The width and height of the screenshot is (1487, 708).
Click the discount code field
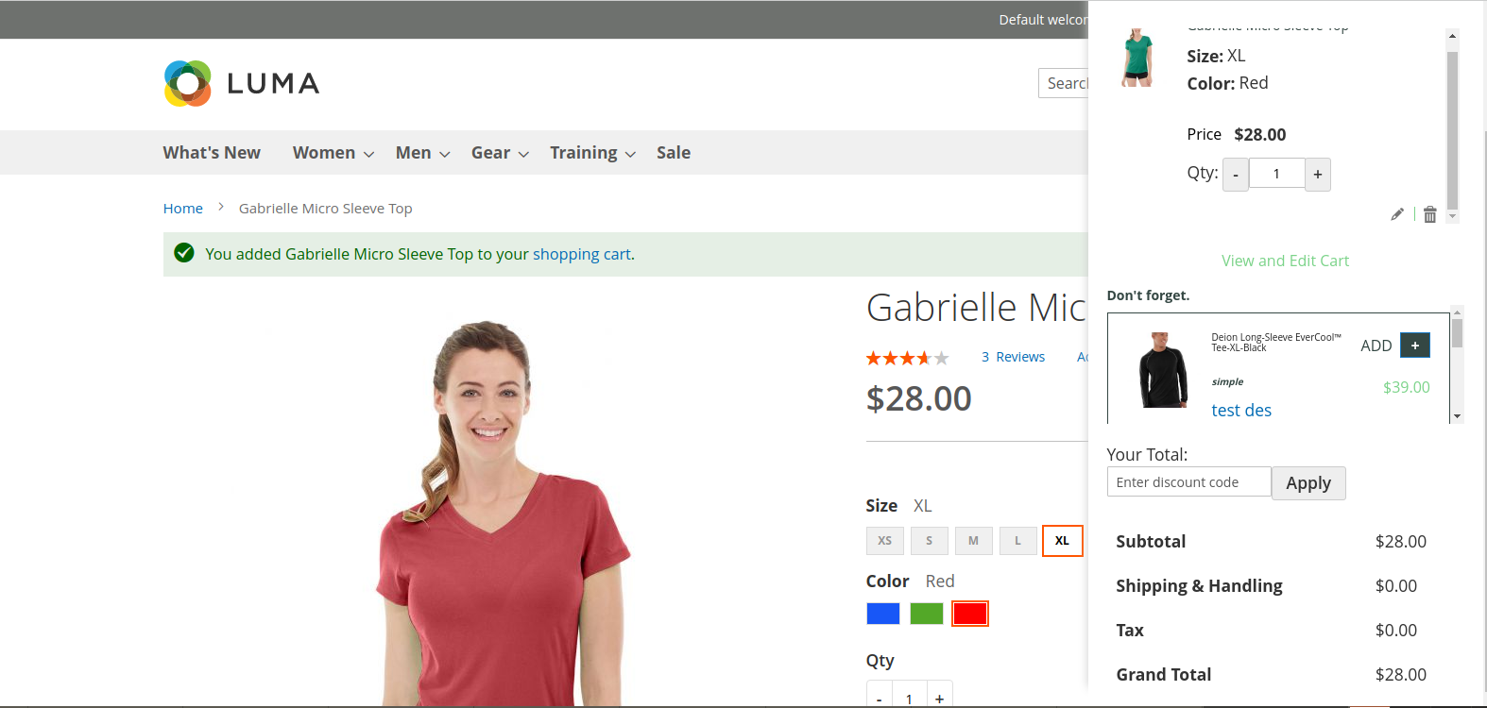tap(1189, 481)
